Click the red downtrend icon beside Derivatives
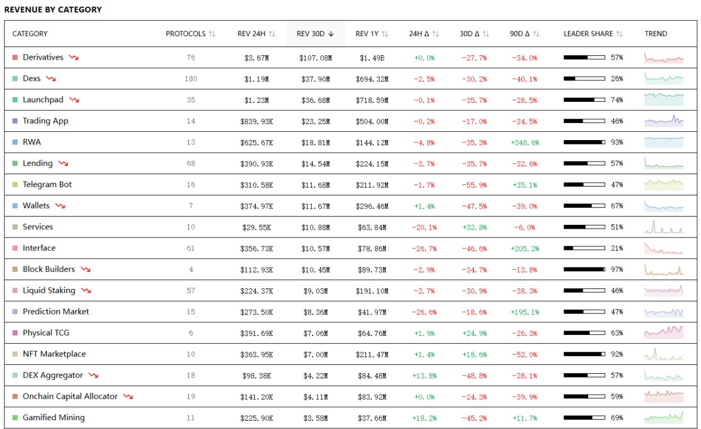701x429 pixels. [73, 57]
